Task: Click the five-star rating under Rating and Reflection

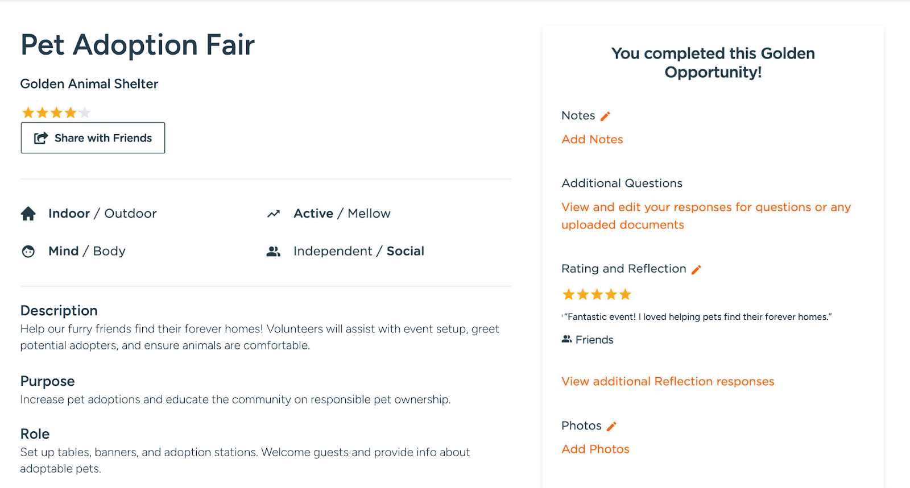Action: click(597, 294)
